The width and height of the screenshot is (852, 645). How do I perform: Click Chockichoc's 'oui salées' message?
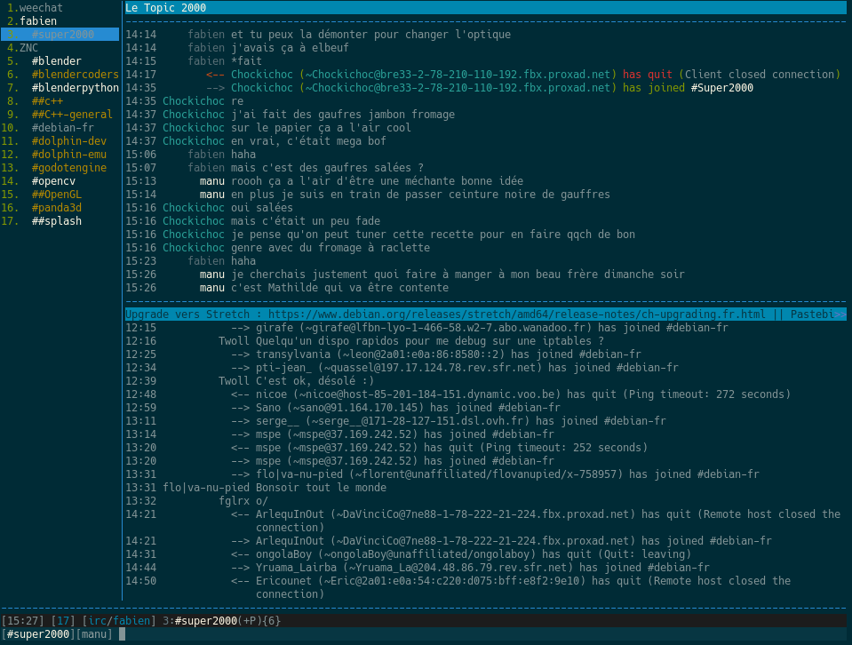[x=262, y=208]
